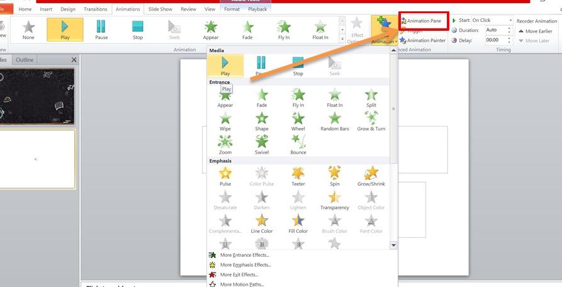This screenshot has height=287, width=562.
Task: Open the View ribbon tab
Action: (210, 9)
